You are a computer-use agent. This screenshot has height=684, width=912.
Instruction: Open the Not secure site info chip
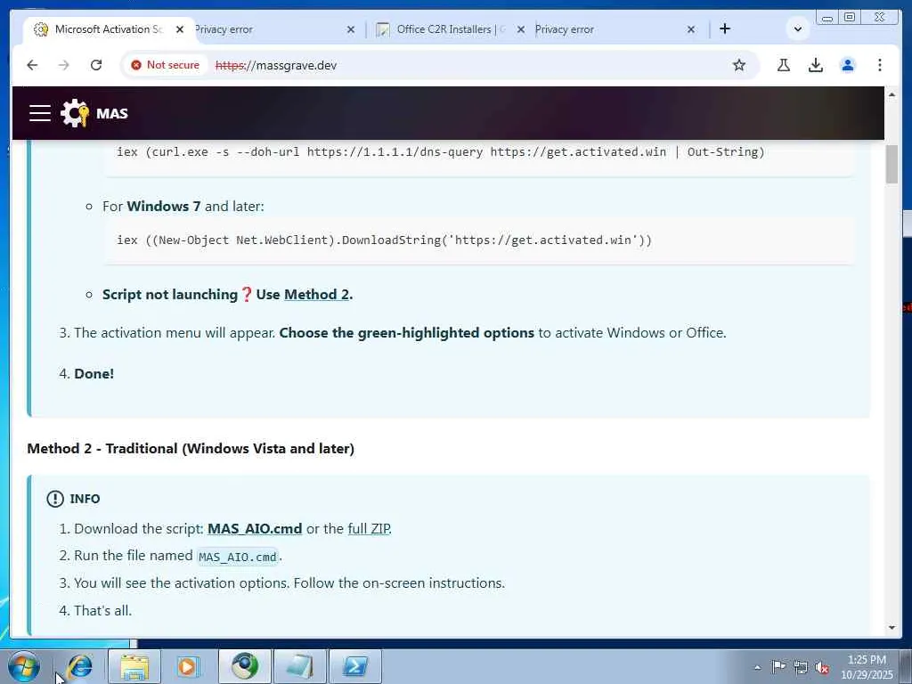coord(166,65)
